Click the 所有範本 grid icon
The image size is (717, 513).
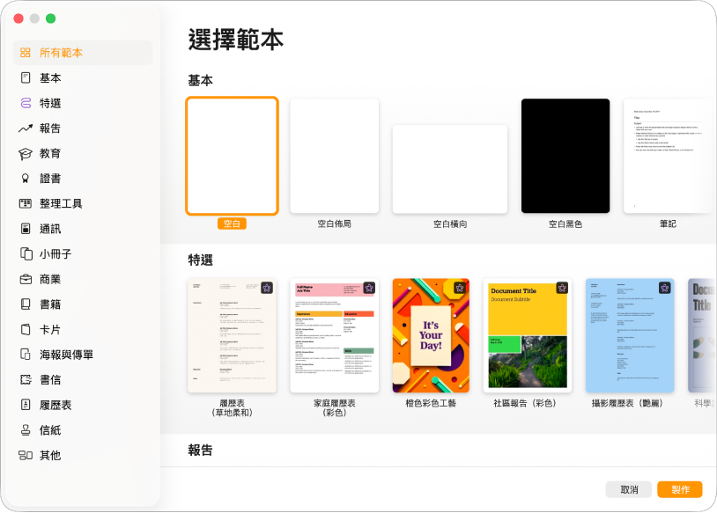pos(26,53)
